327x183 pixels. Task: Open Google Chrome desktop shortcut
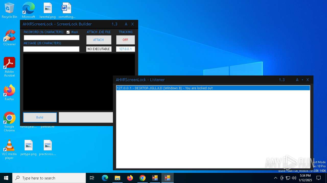pyautogui.click(x=9, y=122)
